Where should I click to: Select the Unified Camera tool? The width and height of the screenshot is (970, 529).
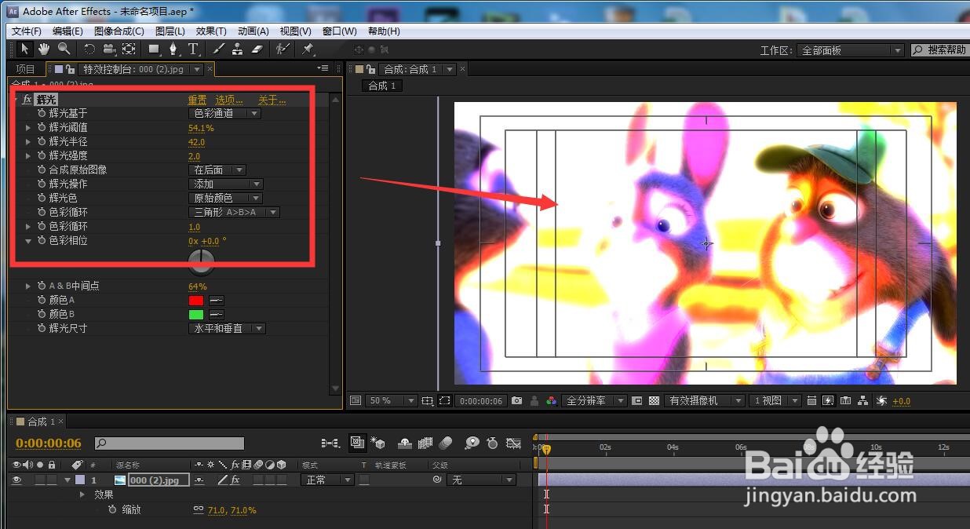(x=109, y=49)
